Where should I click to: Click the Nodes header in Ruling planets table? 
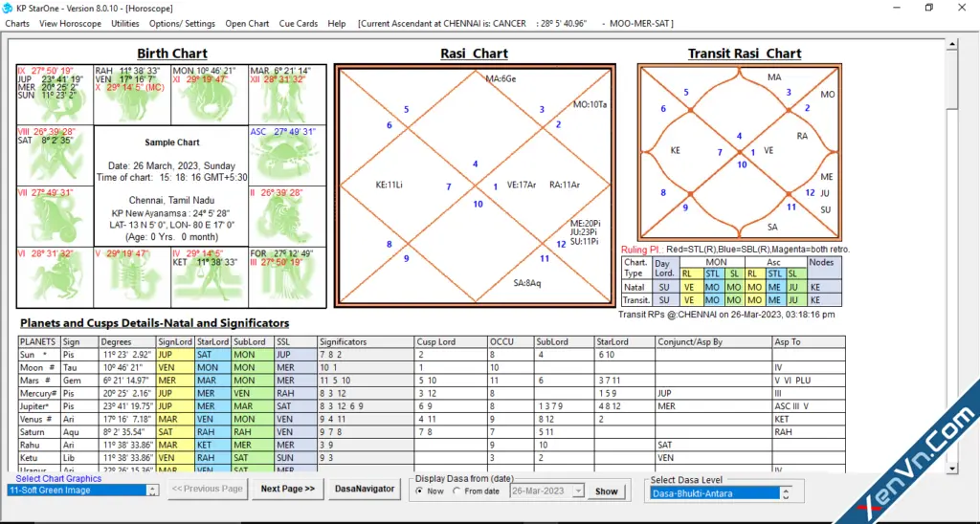(x=824, y=262)
